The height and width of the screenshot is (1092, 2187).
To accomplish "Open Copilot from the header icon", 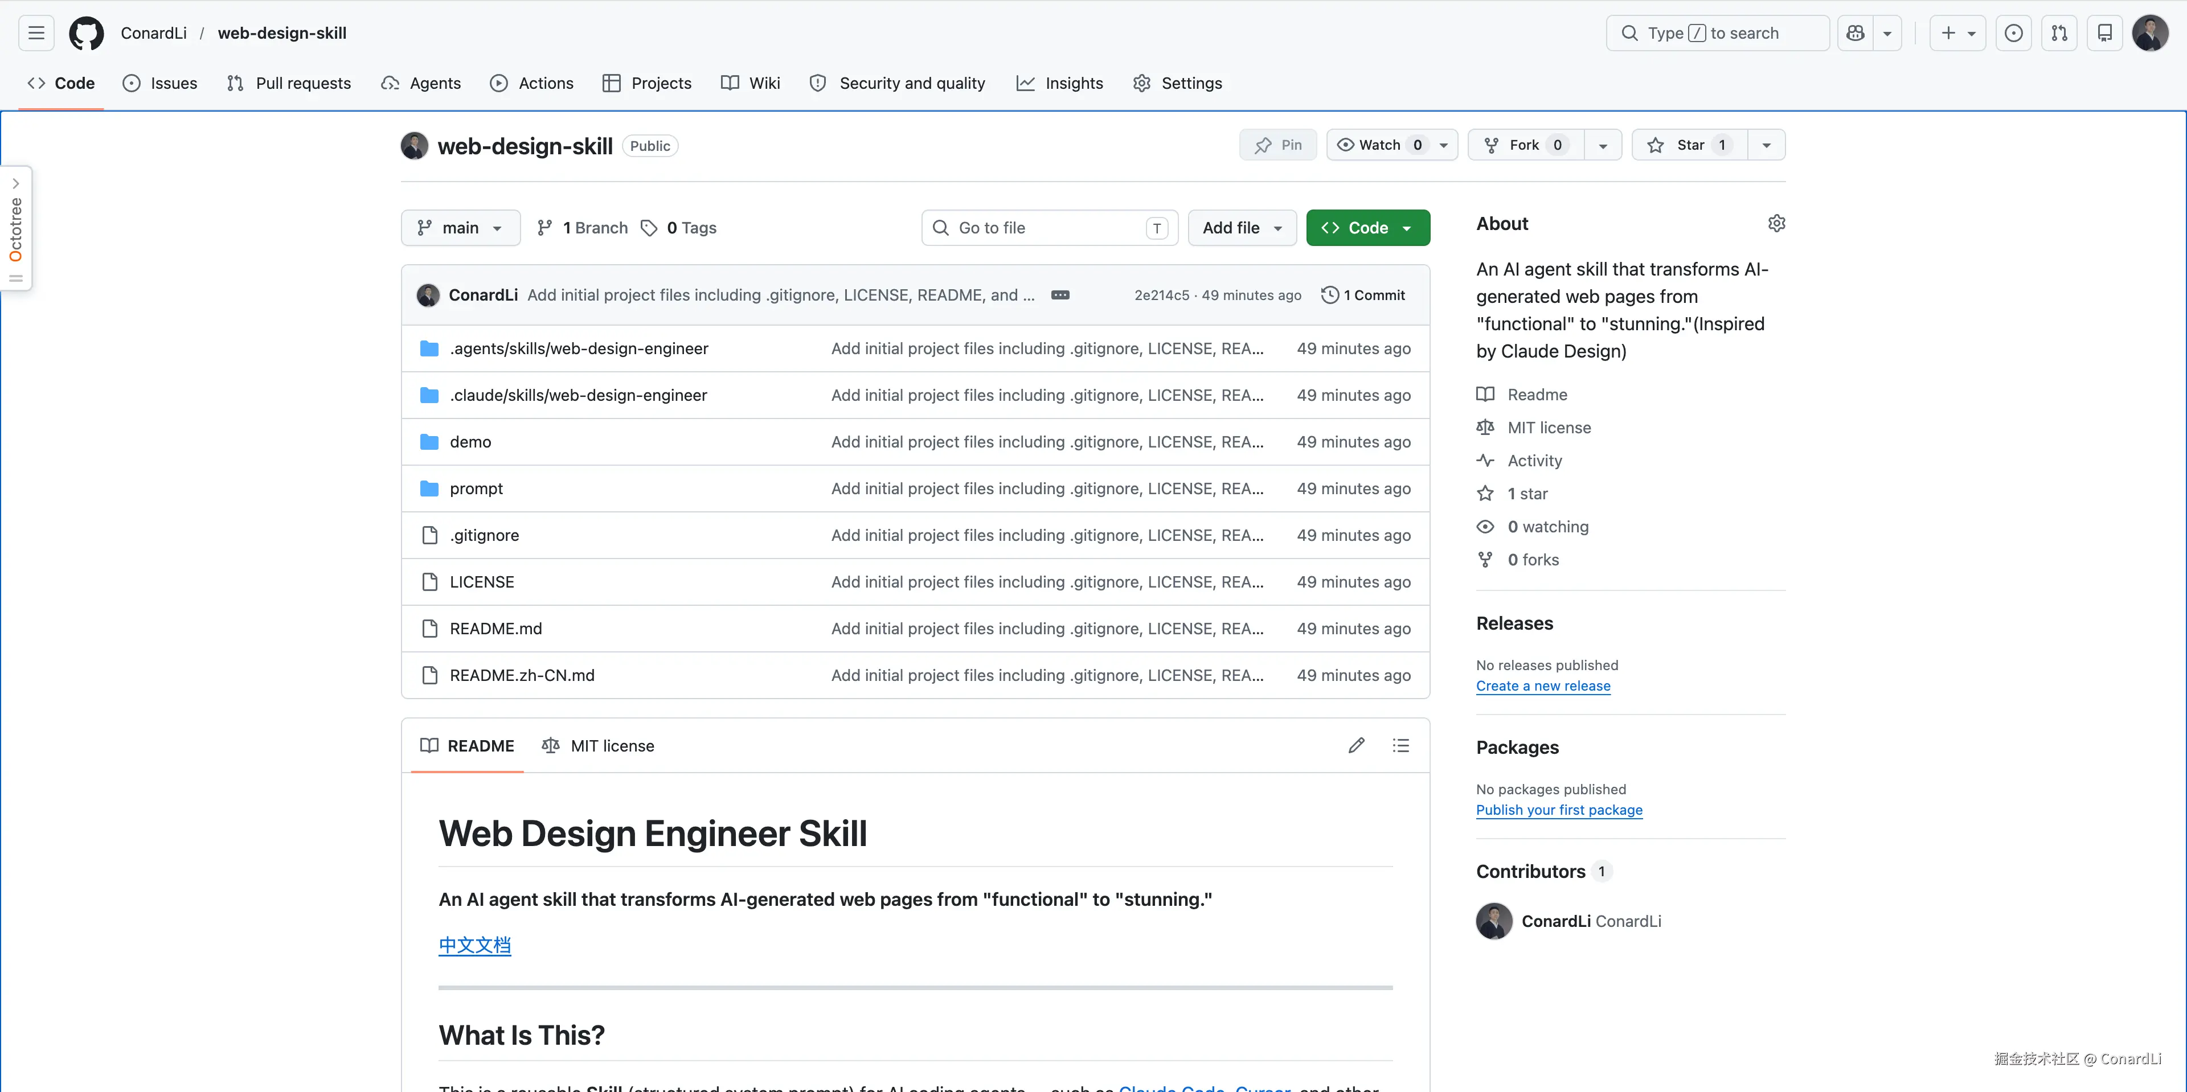I will (1856, 33).
